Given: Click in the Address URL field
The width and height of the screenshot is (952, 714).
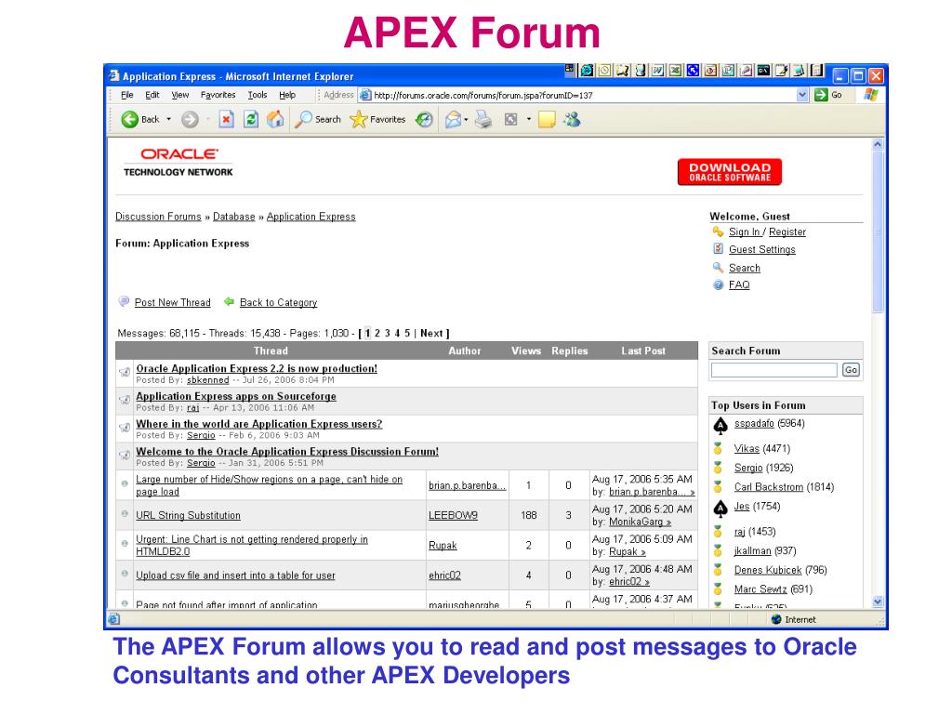Looking at the screenshot, I should (x=583, y=95).
